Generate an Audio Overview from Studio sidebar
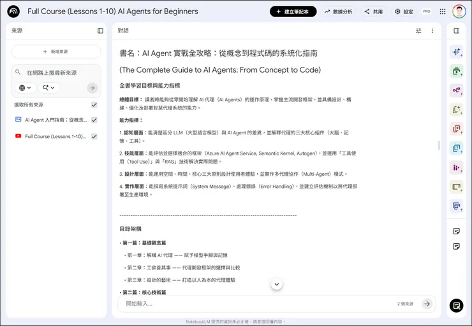Image resolution: width=472 pixels, height=326 pixels. [x=457, y=52]
